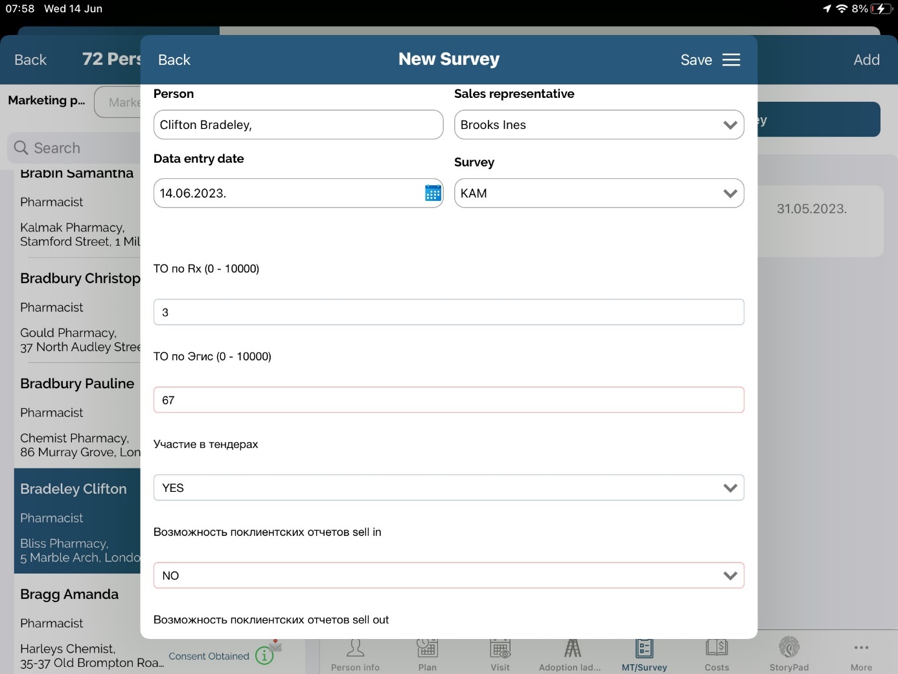Expand the Sales representative dropdown
The image size is (898, 674).
599,125
